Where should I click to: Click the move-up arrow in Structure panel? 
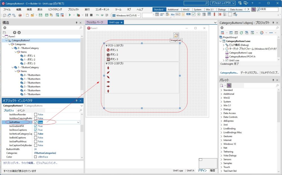pos(15,33)
